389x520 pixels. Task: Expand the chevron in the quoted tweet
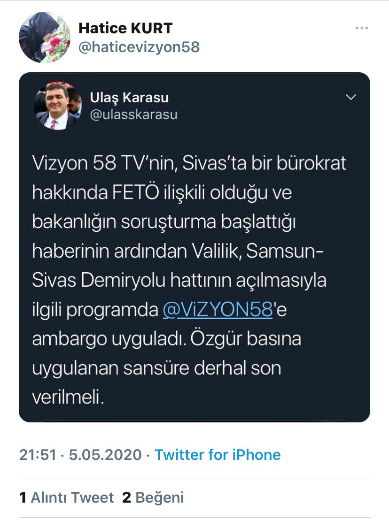[351, 97]
